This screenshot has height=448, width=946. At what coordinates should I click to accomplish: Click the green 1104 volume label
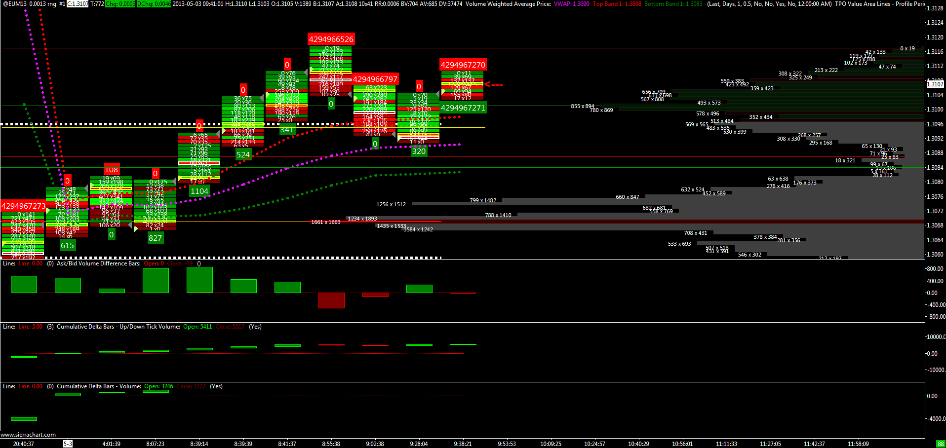point(199,191)
